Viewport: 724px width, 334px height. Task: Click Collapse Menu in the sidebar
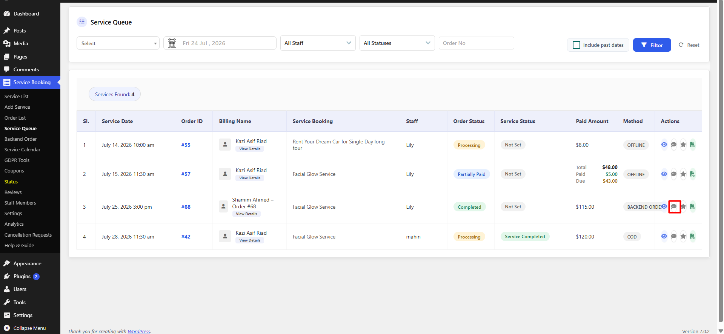coord(30,328)
